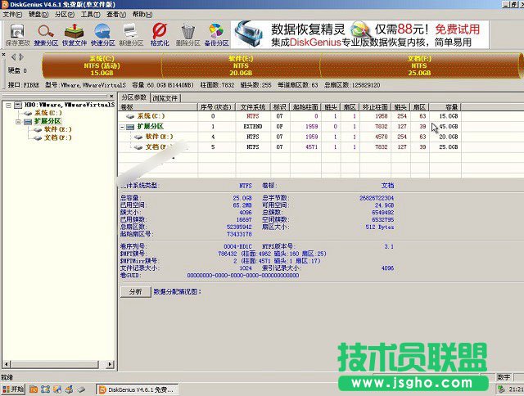This screenshot has width=524, height=396.
Task: Click the 21:21 taskbar clock
Action: 517,389
